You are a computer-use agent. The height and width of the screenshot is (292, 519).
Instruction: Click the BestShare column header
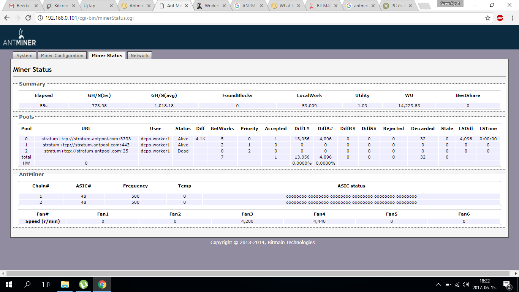pyautogui.click(x=468, y=95)
